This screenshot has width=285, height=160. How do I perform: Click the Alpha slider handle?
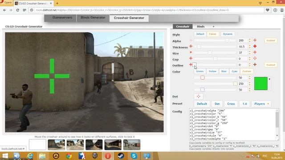(227, 40)
